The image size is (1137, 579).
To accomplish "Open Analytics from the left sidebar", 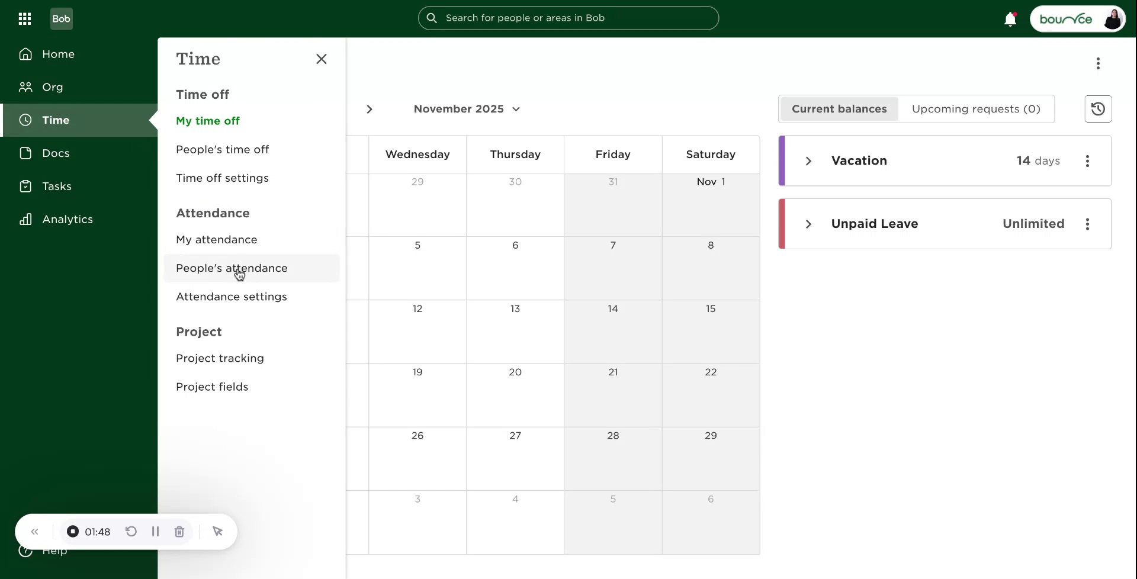I will click(x=67, y=219).
